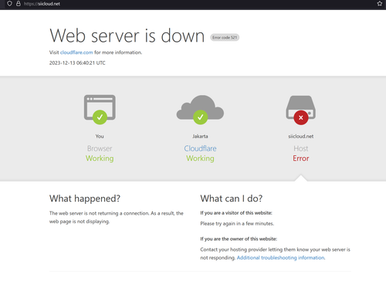Open the cloudflare.com link

point(76,53)
